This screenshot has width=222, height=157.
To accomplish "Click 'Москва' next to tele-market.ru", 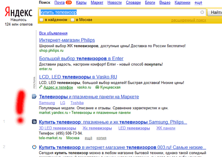I will pos(73,138).
